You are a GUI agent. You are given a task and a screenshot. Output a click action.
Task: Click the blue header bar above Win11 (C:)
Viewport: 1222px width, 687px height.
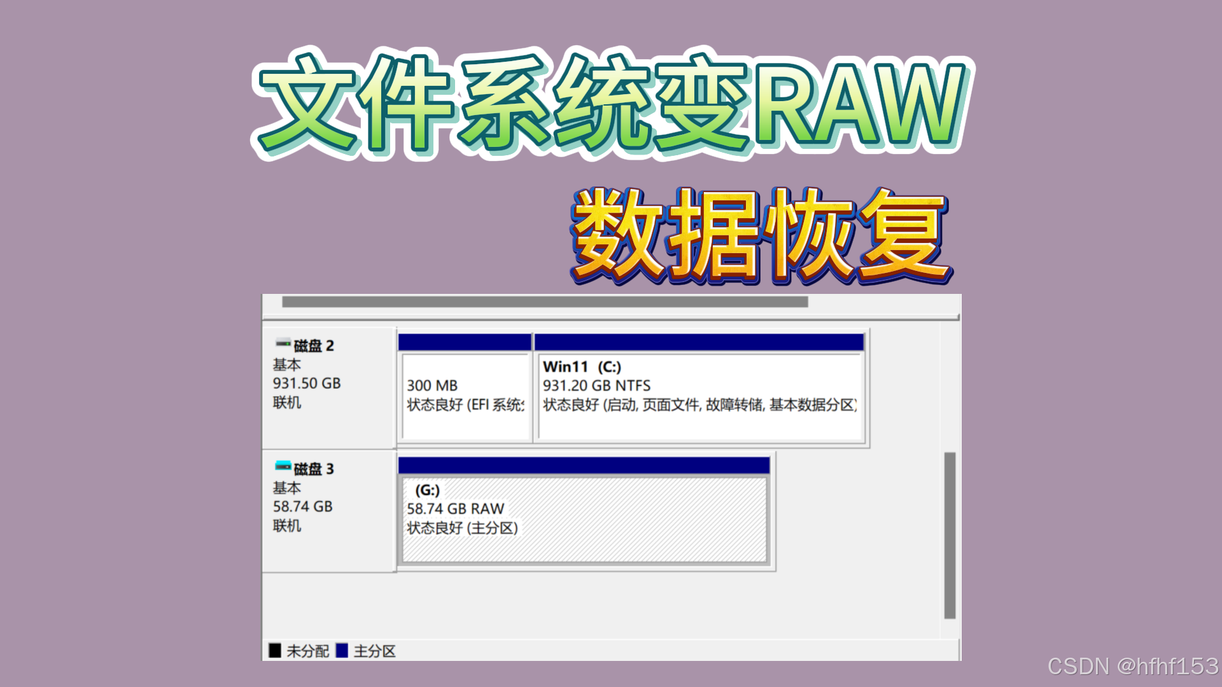tap(699, 342)
